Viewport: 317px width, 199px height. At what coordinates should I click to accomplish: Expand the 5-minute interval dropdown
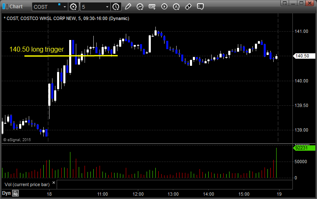click(107, 7)
